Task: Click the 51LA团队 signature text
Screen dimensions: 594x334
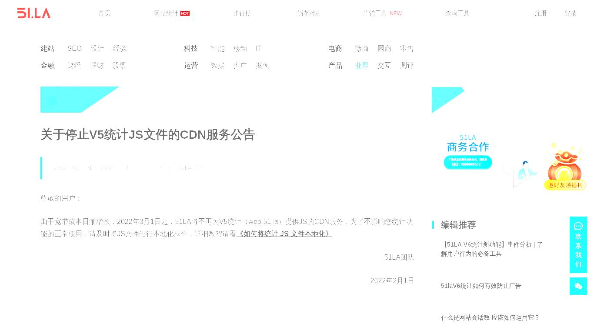Action: 399,257
